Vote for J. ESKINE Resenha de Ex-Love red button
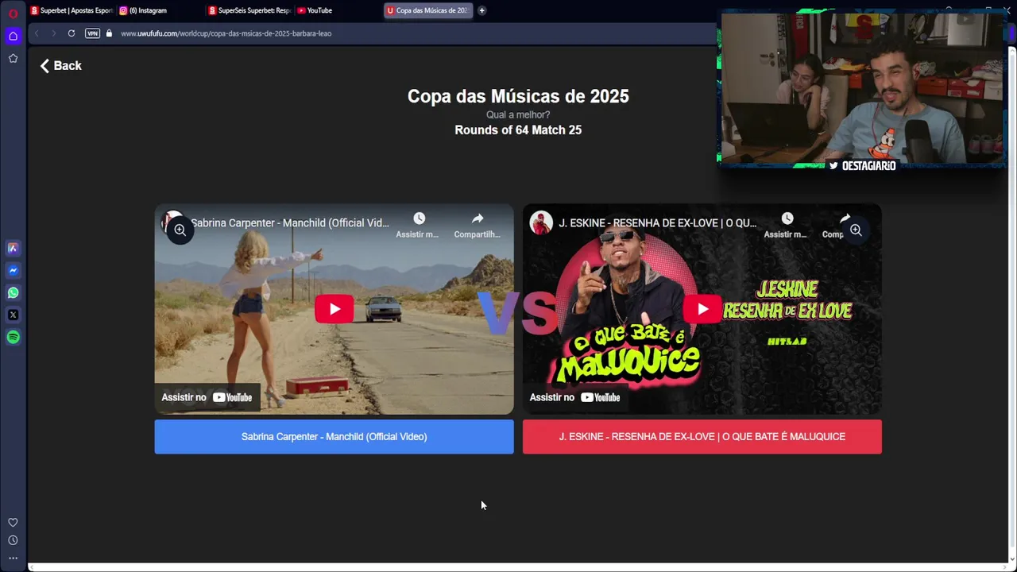The width and height of the screenshot is (1017, 572). coord(702,437)
